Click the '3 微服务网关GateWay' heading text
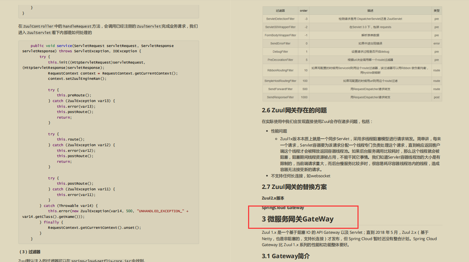Viewport: 469px width, 262px height. click(x=297, y=219)
